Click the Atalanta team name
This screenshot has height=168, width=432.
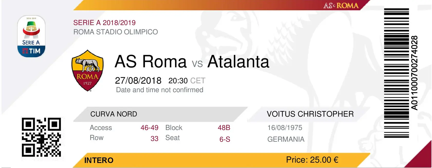238,62
